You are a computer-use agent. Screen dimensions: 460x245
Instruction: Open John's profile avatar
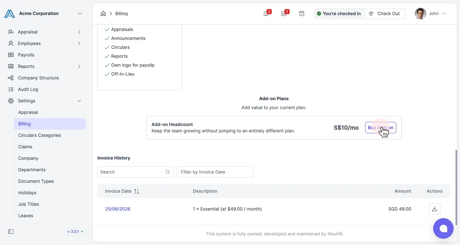click(420, 13)
